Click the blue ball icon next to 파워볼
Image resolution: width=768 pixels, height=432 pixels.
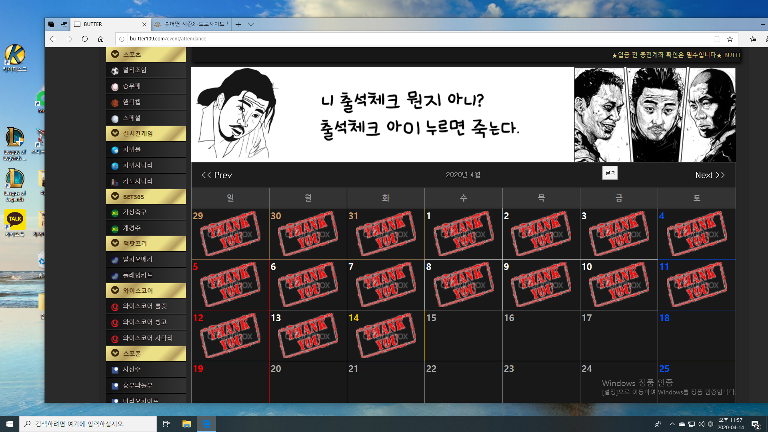(115, 150)
